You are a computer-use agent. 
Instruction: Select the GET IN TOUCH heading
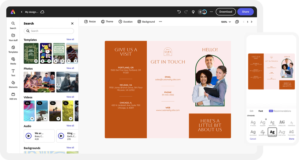(x=168, y=62)
